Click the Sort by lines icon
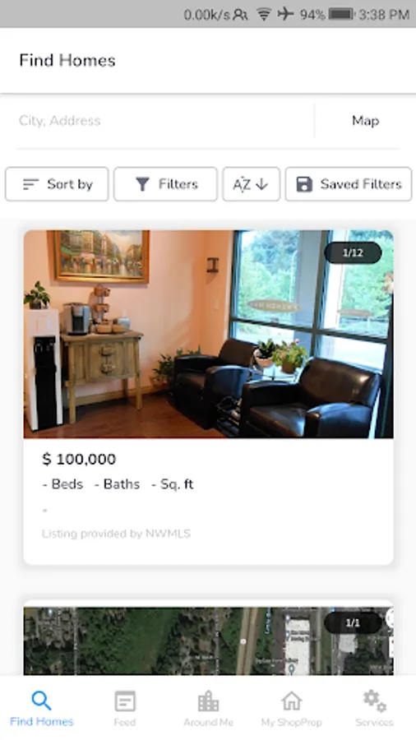Viewport: 416px width, 740px height. pos(30,184)
